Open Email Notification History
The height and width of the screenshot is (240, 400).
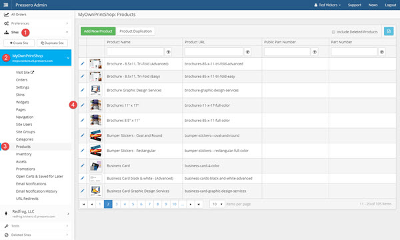coord(37,191)
